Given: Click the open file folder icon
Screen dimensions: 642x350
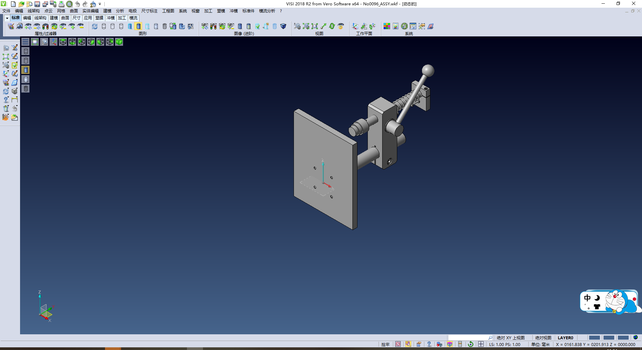Looking at the screenshot, I should click(x=21, y=4).
